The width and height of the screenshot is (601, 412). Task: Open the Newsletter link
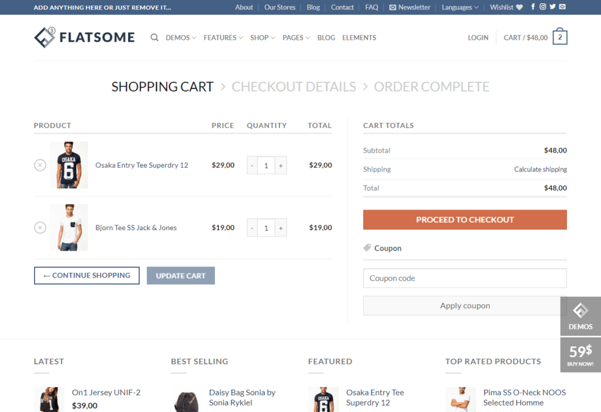point(410,7)
